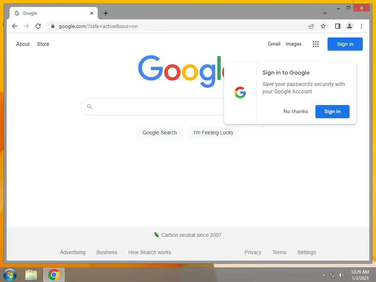The width and height of the screenshot is (376, 282).
Task: Dismiss the popup with No thanks
Action: tap(296, 111)
